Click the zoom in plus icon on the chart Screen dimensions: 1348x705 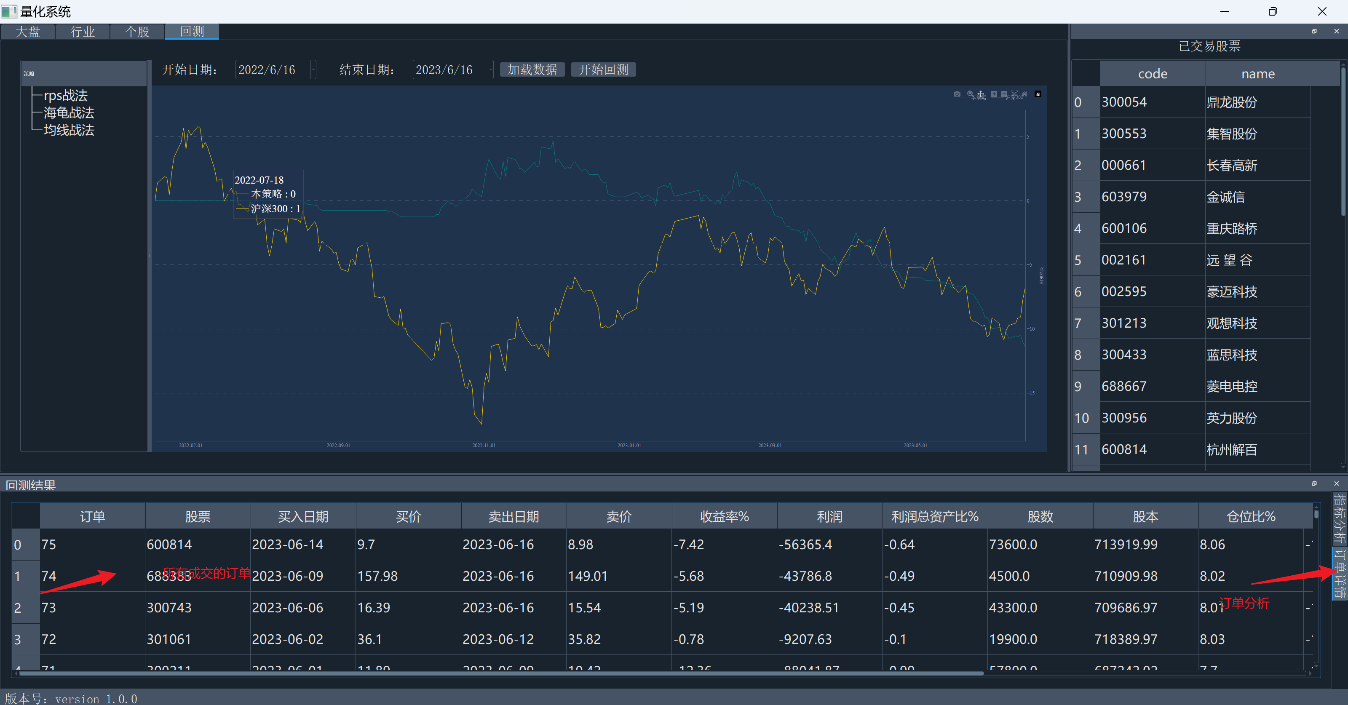click(x=994, y=94)
